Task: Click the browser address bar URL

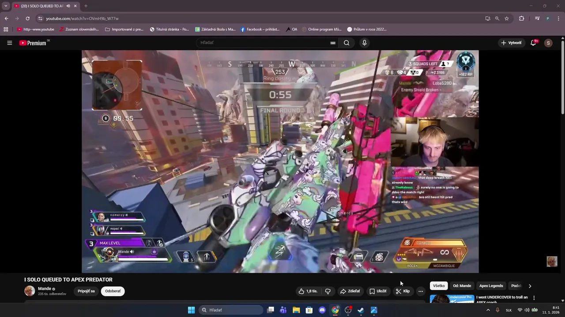Action: (x=82, y=18)
